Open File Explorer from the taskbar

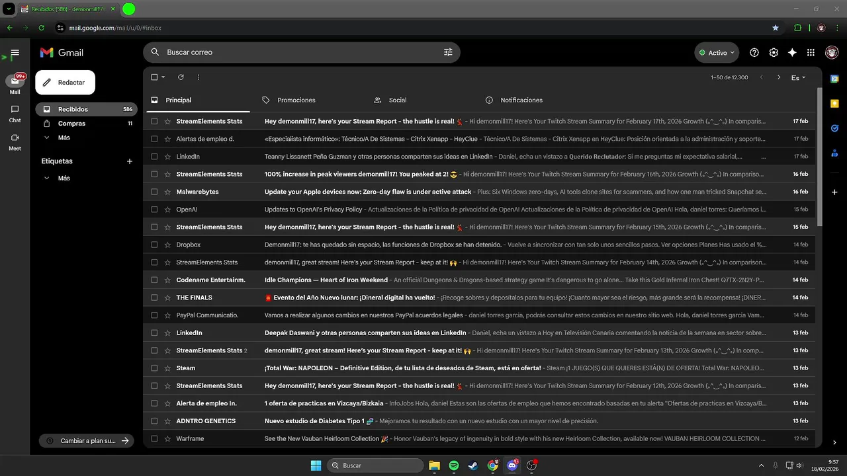[434, 465]
